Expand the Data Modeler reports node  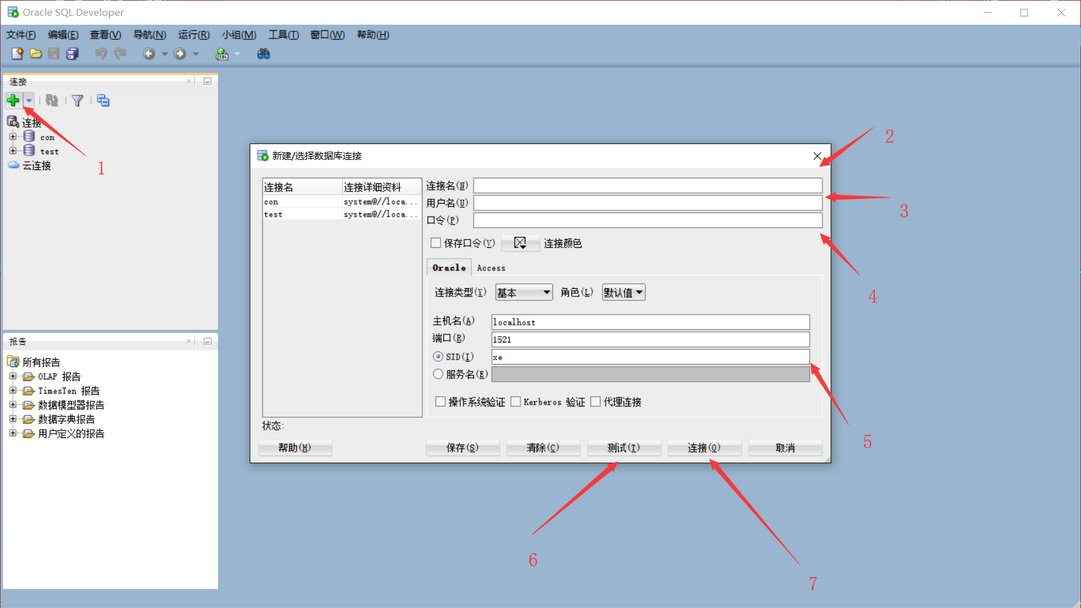(x=13, y=404)
